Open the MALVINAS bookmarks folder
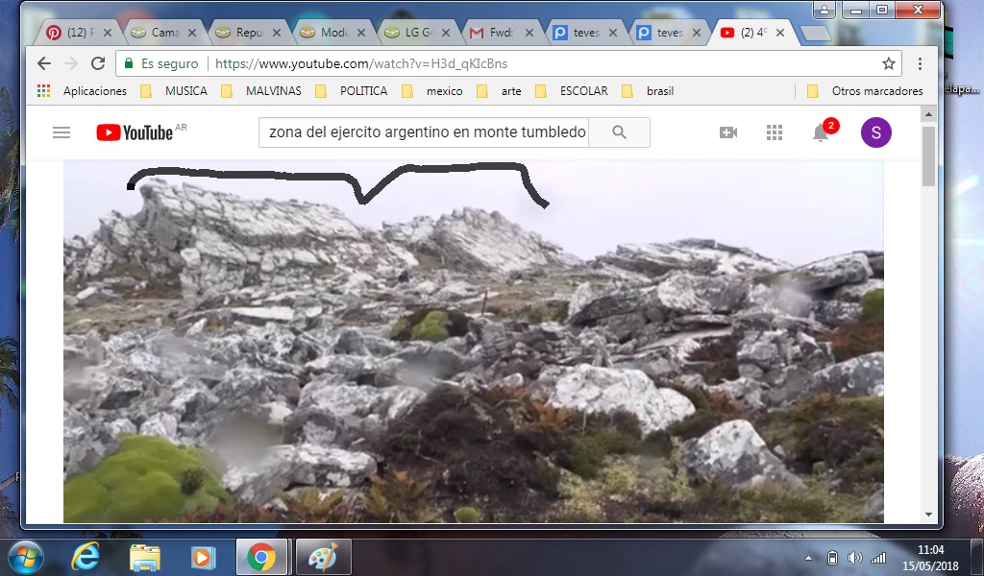Image resolution: width=984 pixels, height=576 pixels. (x=261, y=91)
